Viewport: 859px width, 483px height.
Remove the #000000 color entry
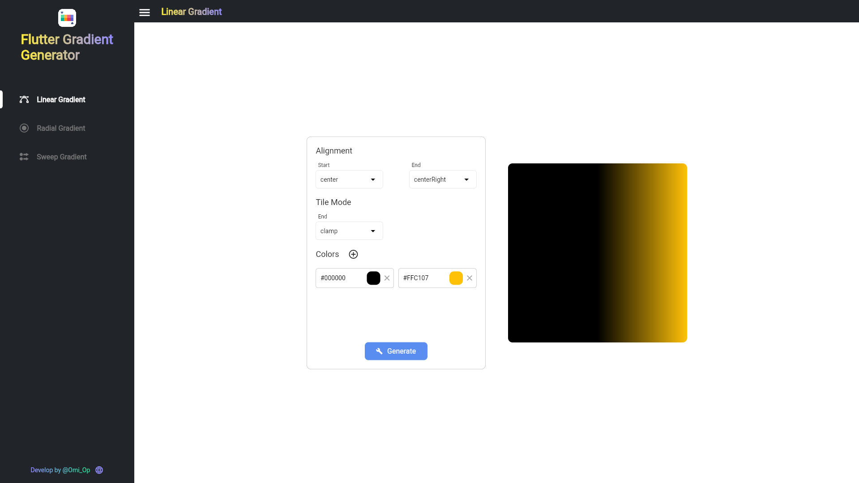click(386, 278)
